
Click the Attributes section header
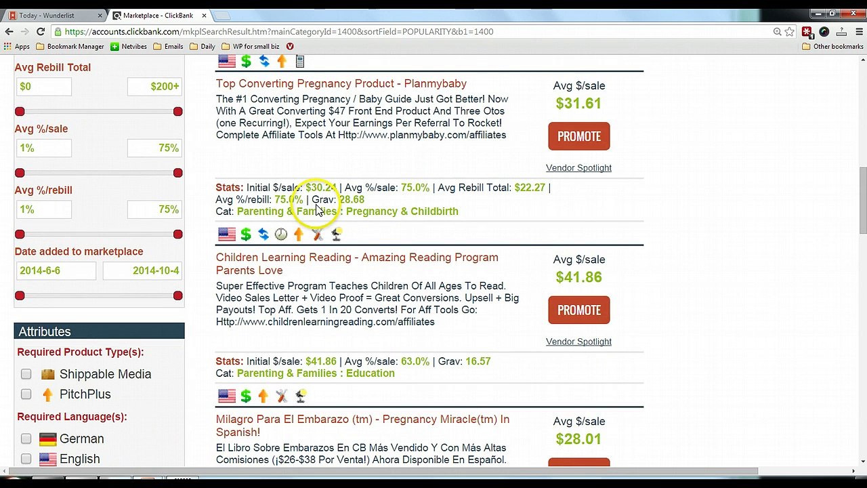pyautogui.click(x=99, y=331)
